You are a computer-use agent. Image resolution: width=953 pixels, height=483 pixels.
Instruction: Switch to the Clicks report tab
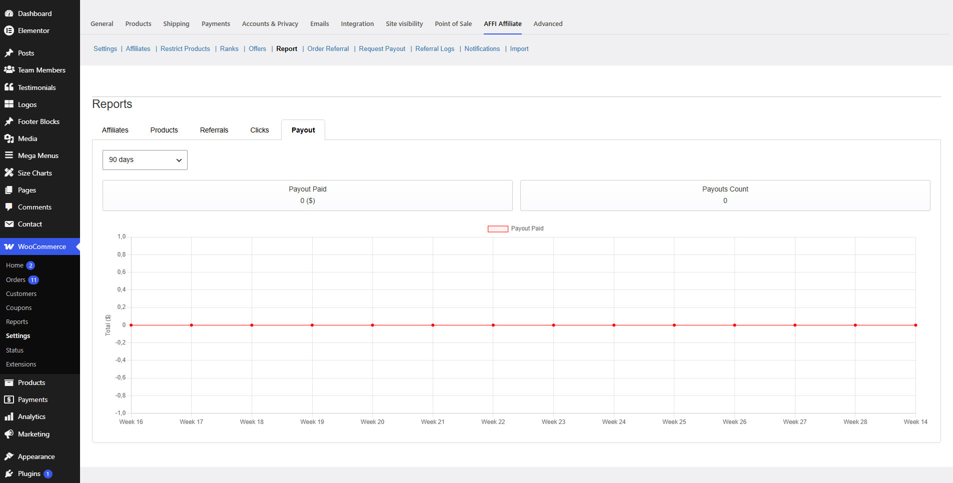pyautogui.click(x=260, y=130)
